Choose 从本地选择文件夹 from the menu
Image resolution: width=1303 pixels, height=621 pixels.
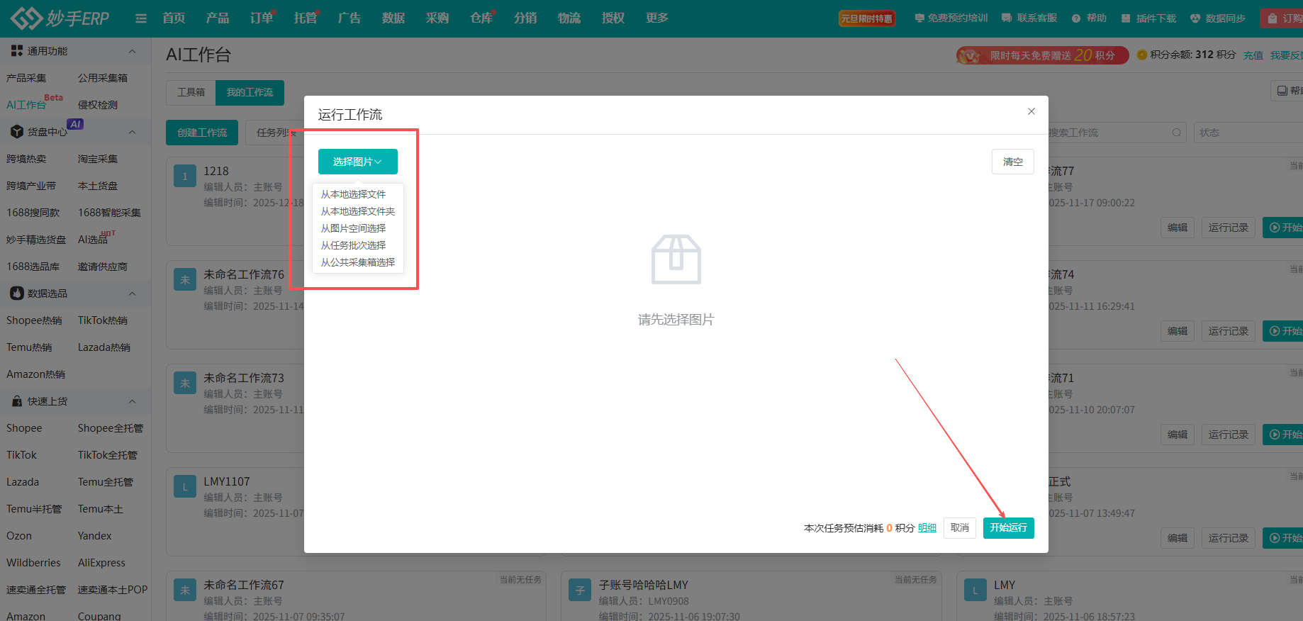(x=358, y=211)
